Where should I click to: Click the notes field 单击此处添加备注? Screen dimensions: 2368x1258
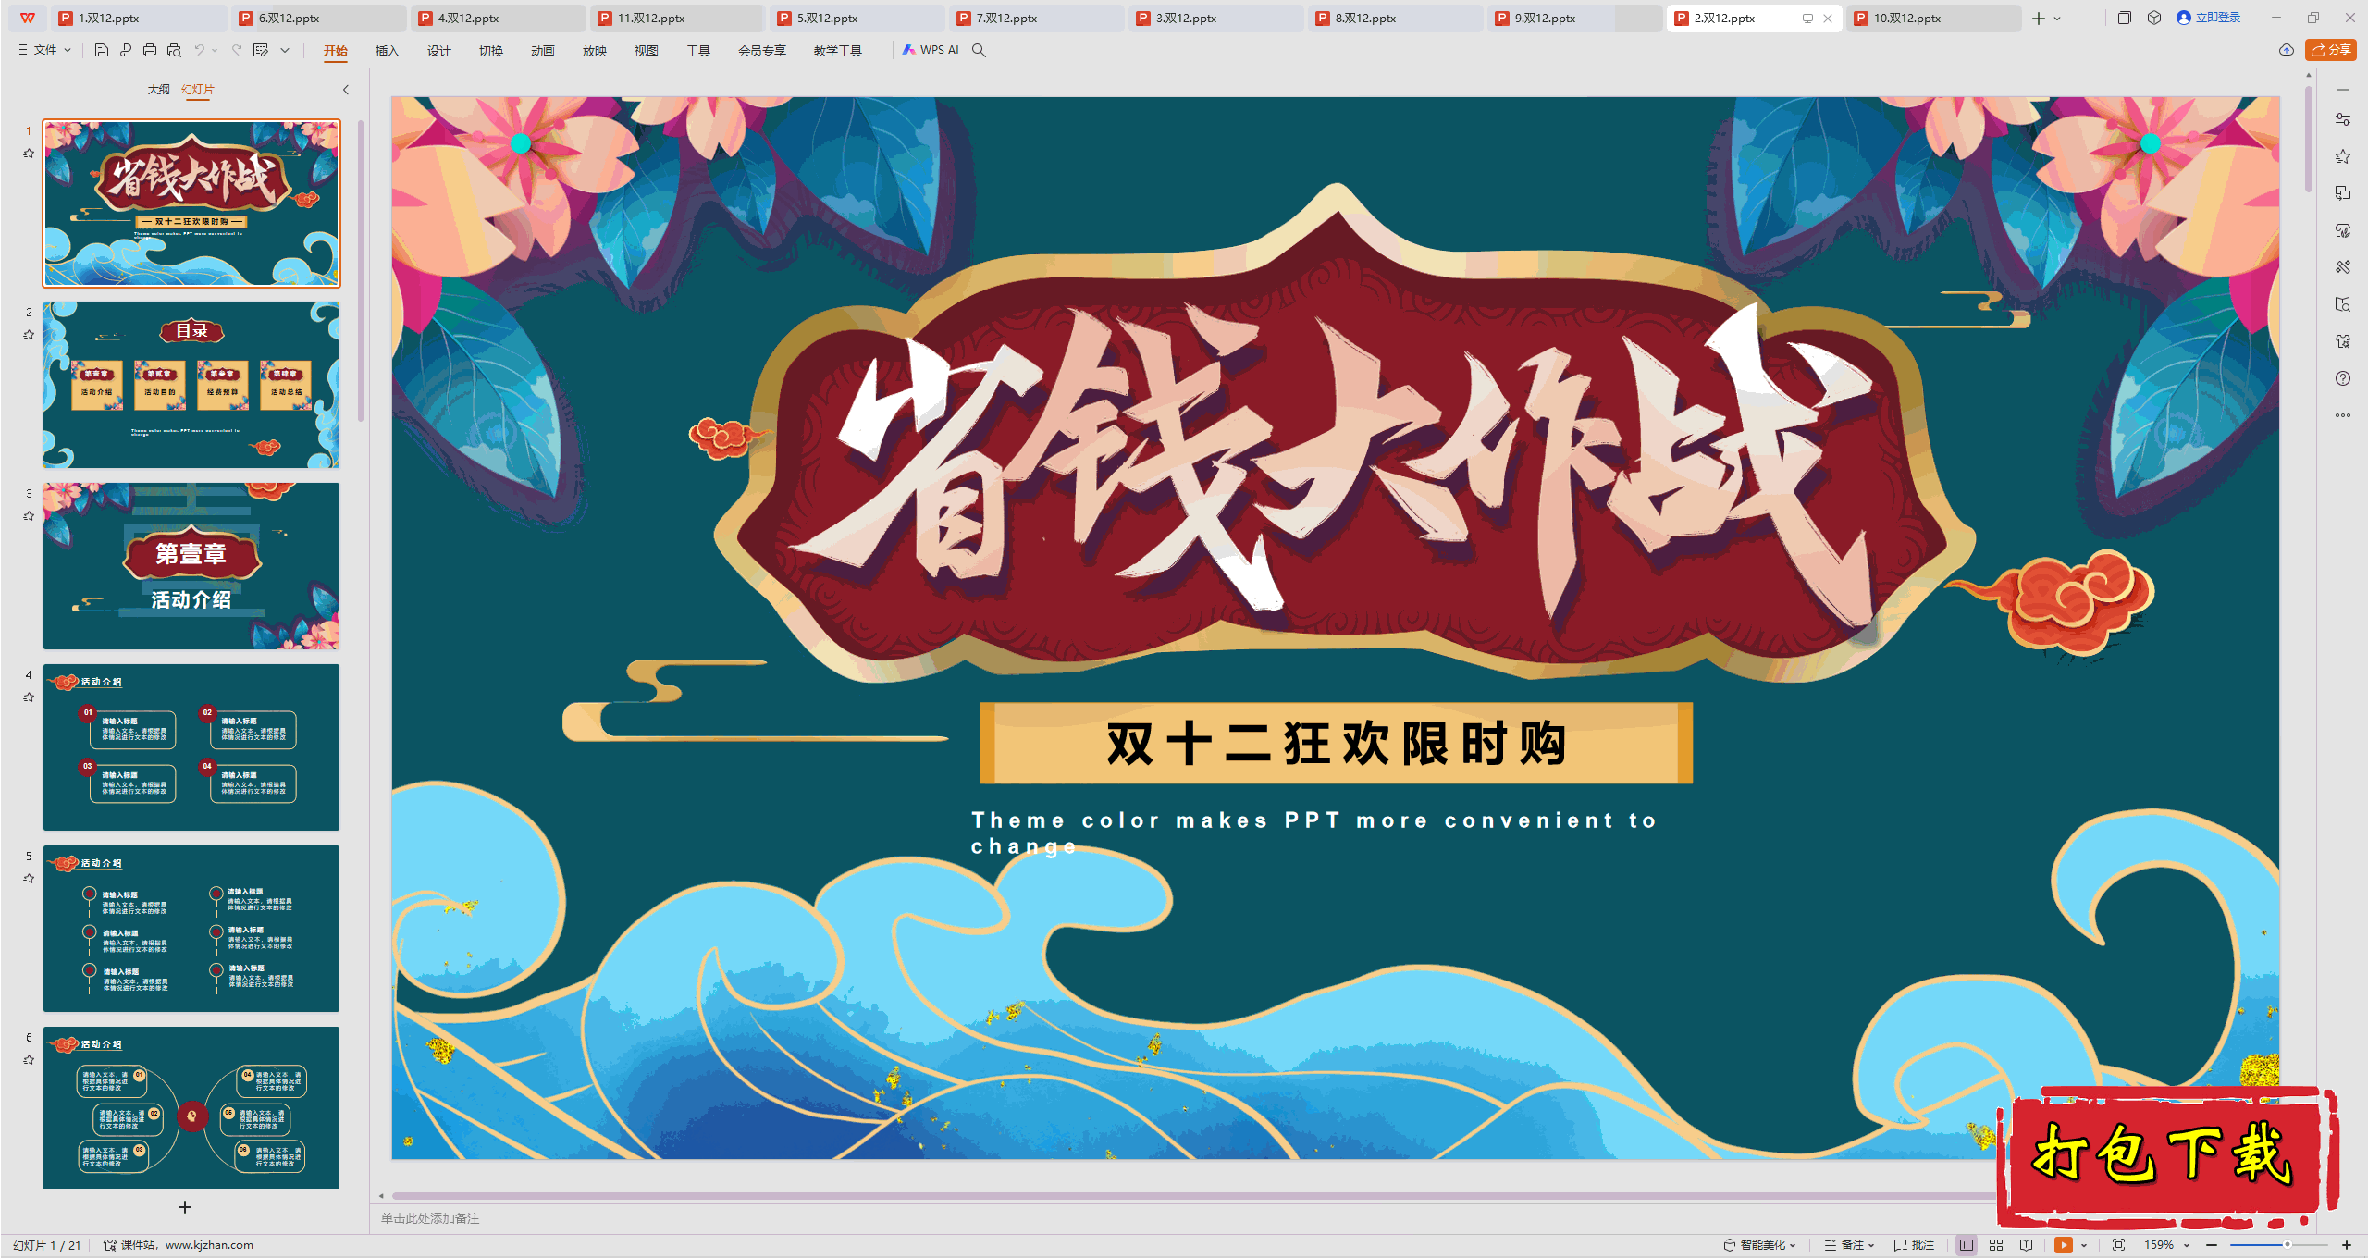coord(431,1218)
